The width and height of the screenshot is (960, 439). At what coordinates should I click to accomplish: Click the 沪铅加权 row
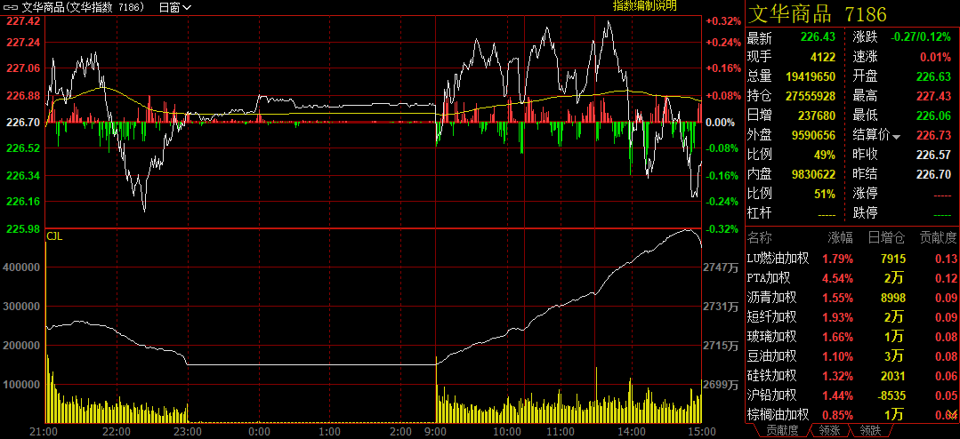(x=772, y=395)
